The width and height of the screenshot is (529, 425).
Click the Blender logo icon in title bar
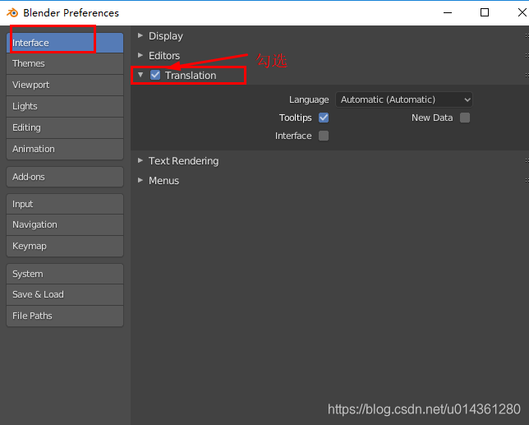pos(12,13)
